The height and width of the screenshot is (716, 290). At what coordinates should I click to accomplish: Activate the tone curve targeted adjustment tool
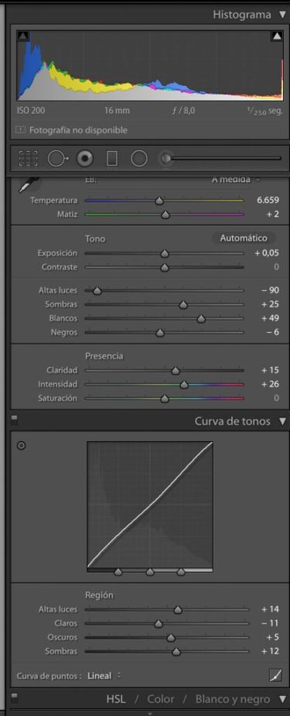(21, 446)
